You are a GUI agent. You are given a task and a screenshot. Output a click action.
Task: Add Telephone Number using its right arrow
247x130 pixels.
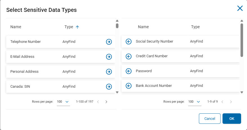[x=109, y=42]
